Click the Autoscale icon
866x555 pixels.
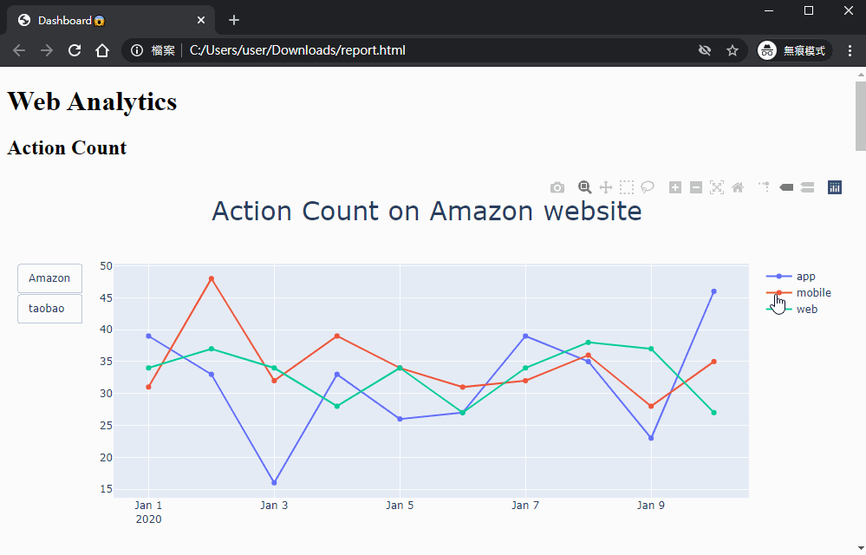coord(717,188)
